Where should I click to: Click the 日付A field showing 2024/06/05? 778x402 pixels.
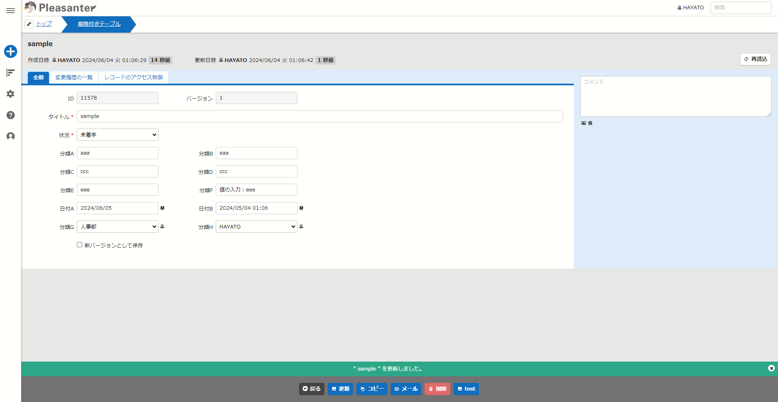tap(118, 208)
